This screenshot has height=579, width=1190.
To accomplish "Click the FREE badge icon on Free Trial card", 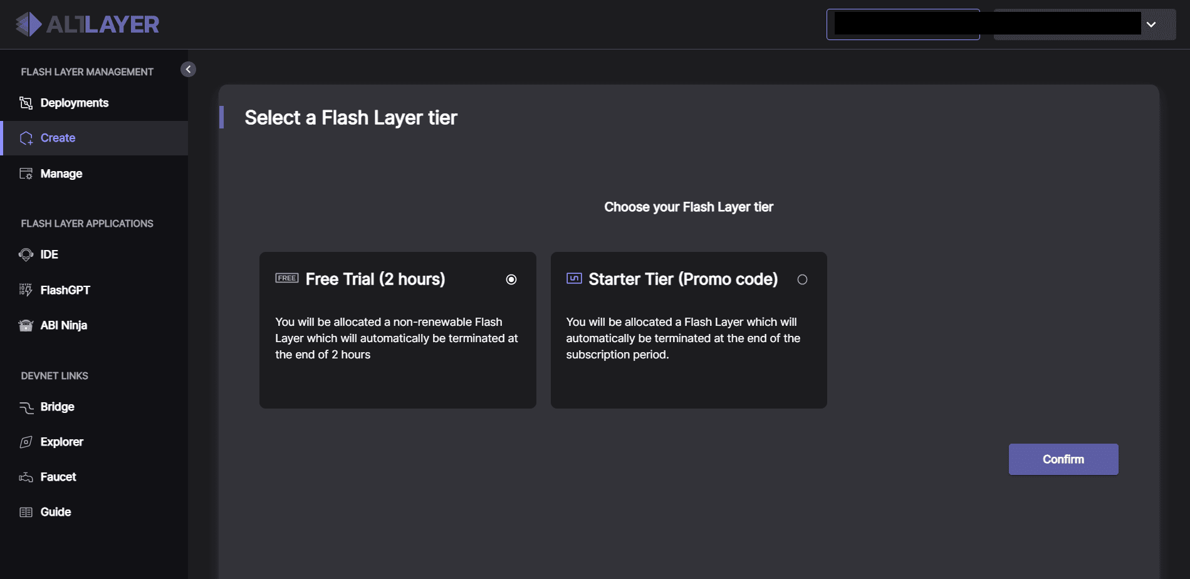I will click(x=287, y=278).
